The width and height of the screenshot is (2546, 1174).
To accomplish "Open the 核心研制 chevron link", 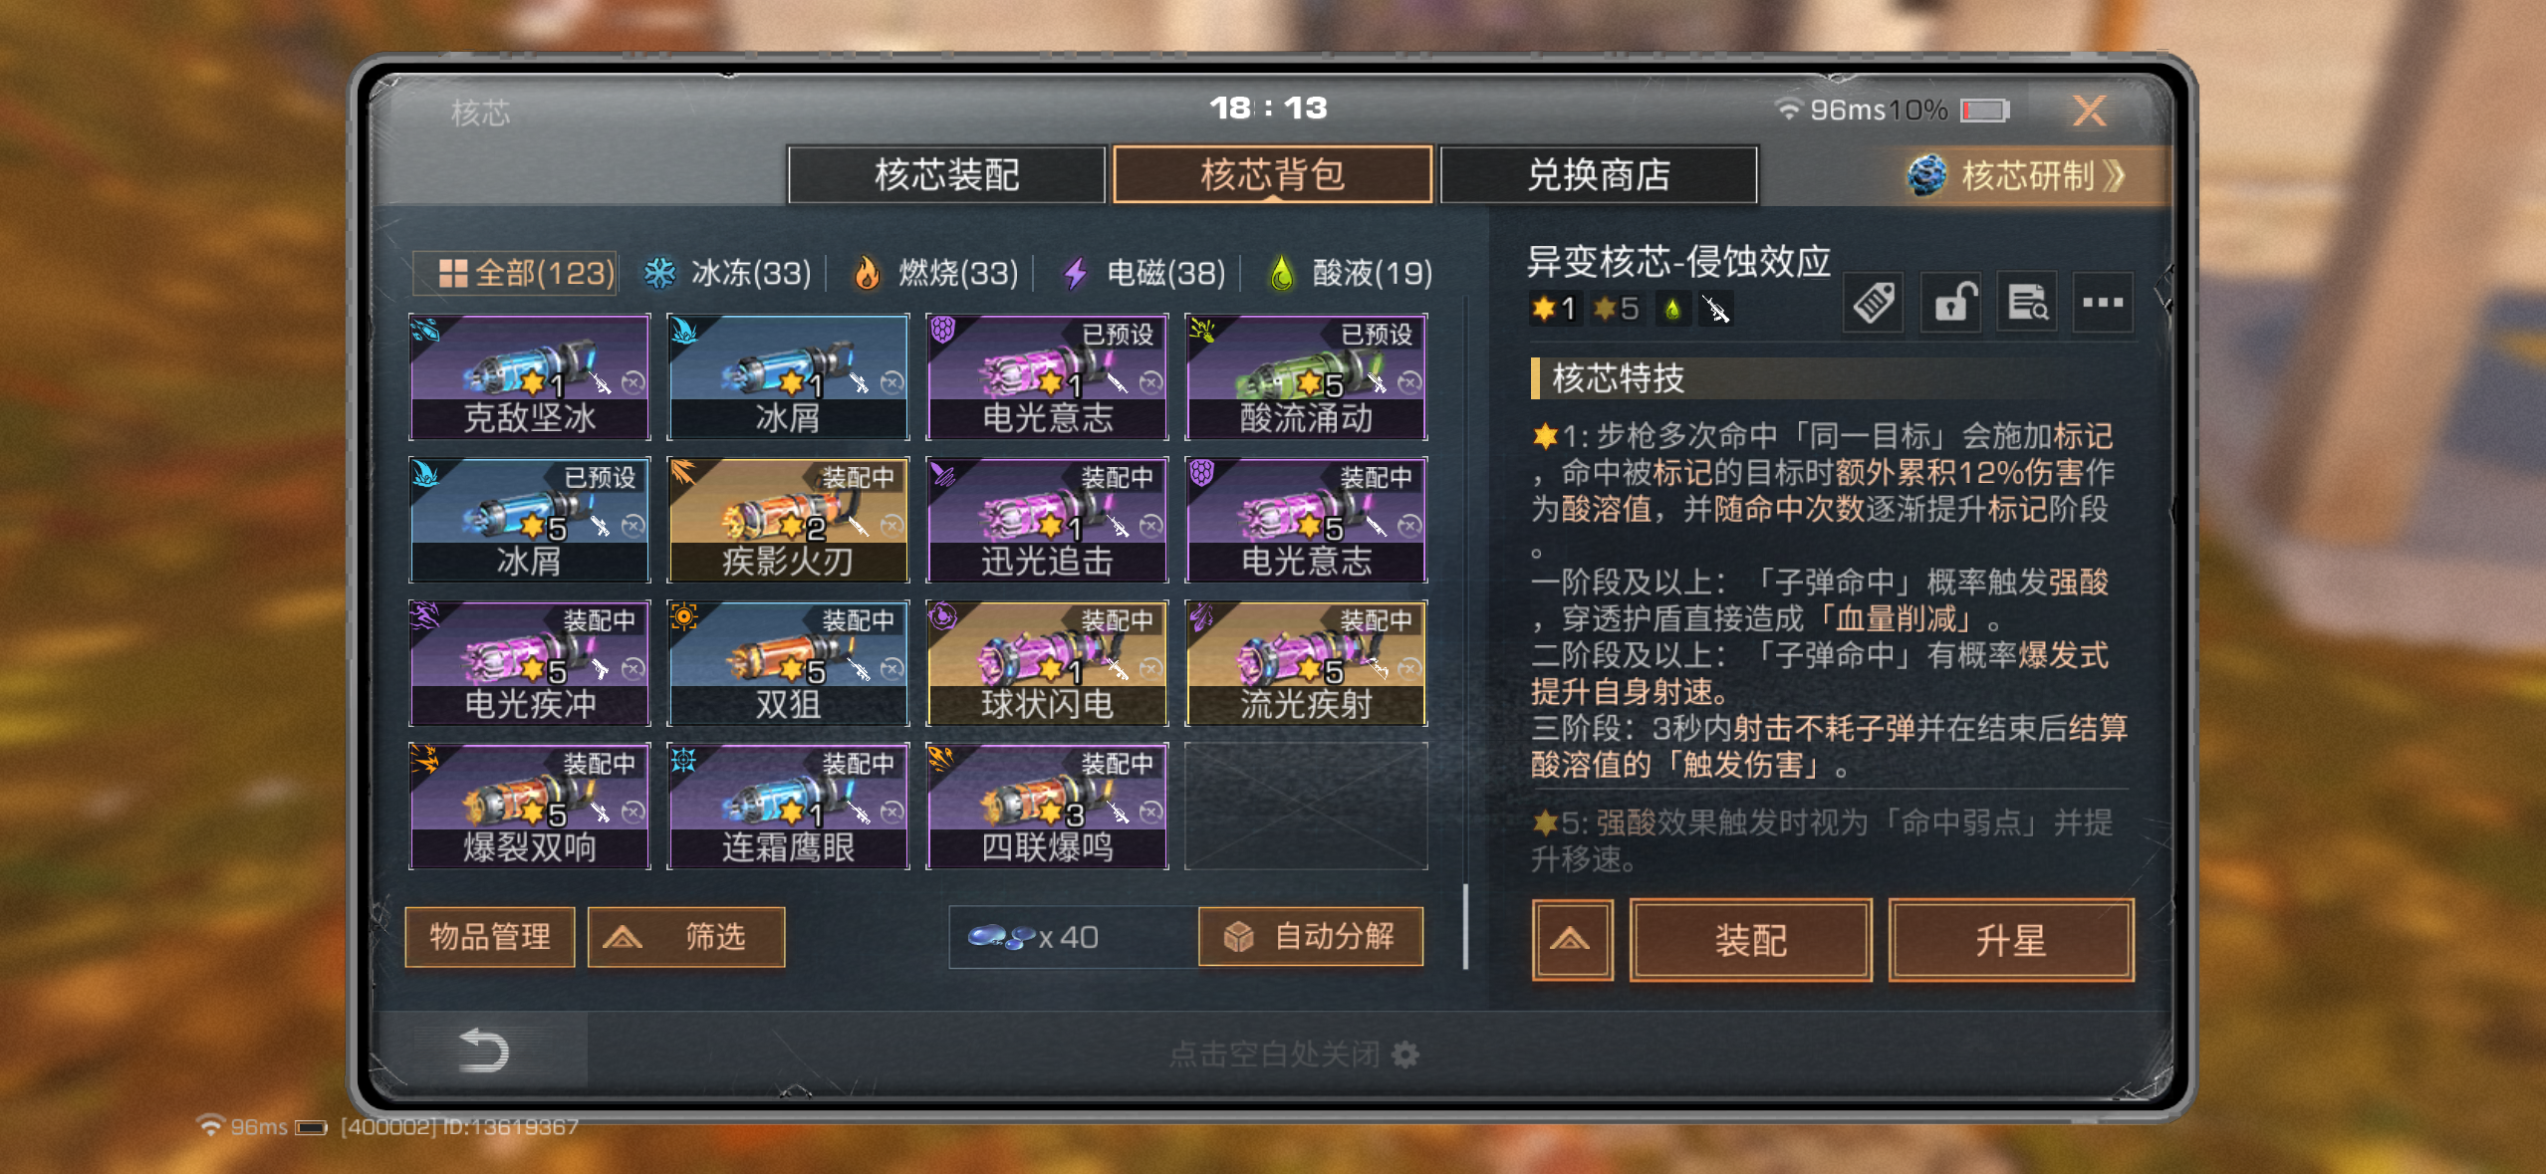I will tap(2019, 176).
